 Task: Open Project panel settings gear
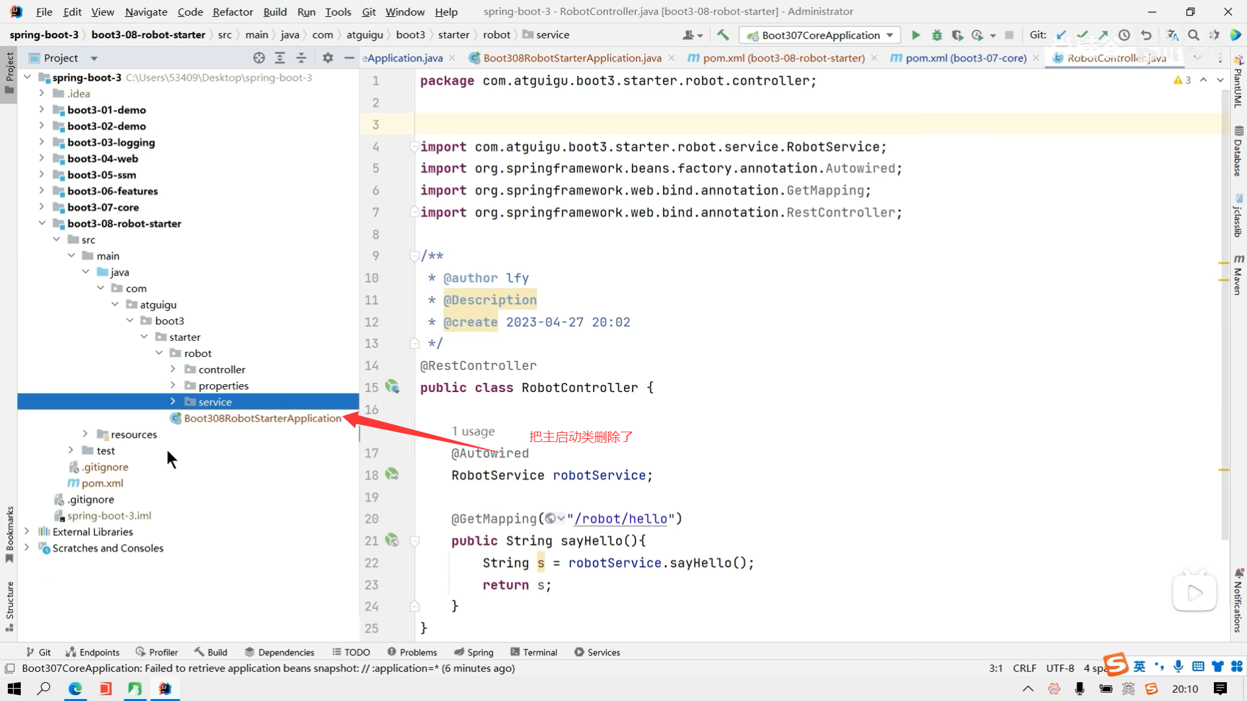tap(328, 58)
